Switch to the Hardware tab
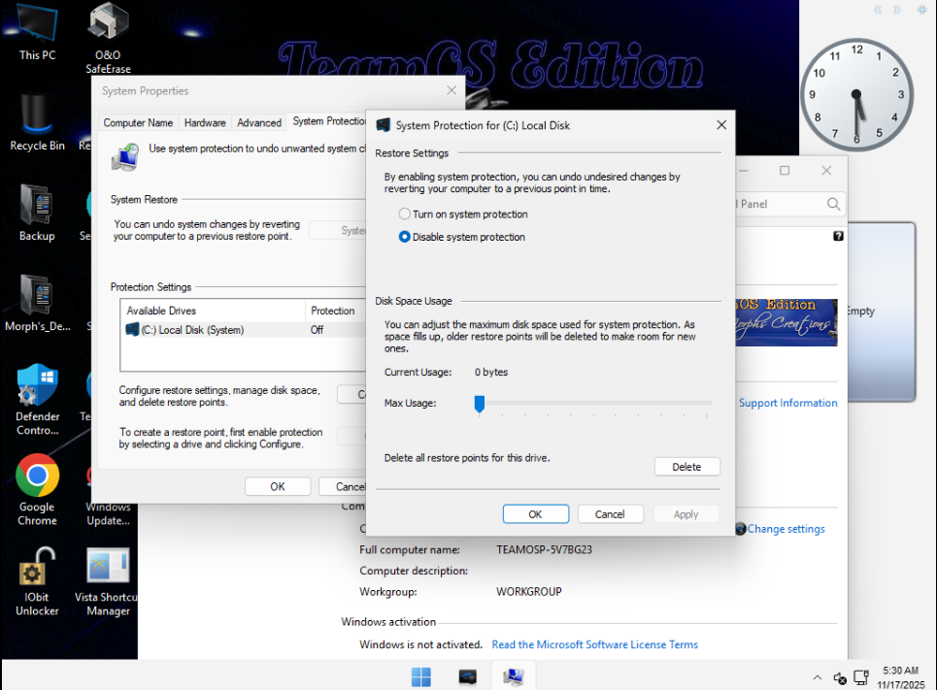The image size is (937, 690). 205,122
